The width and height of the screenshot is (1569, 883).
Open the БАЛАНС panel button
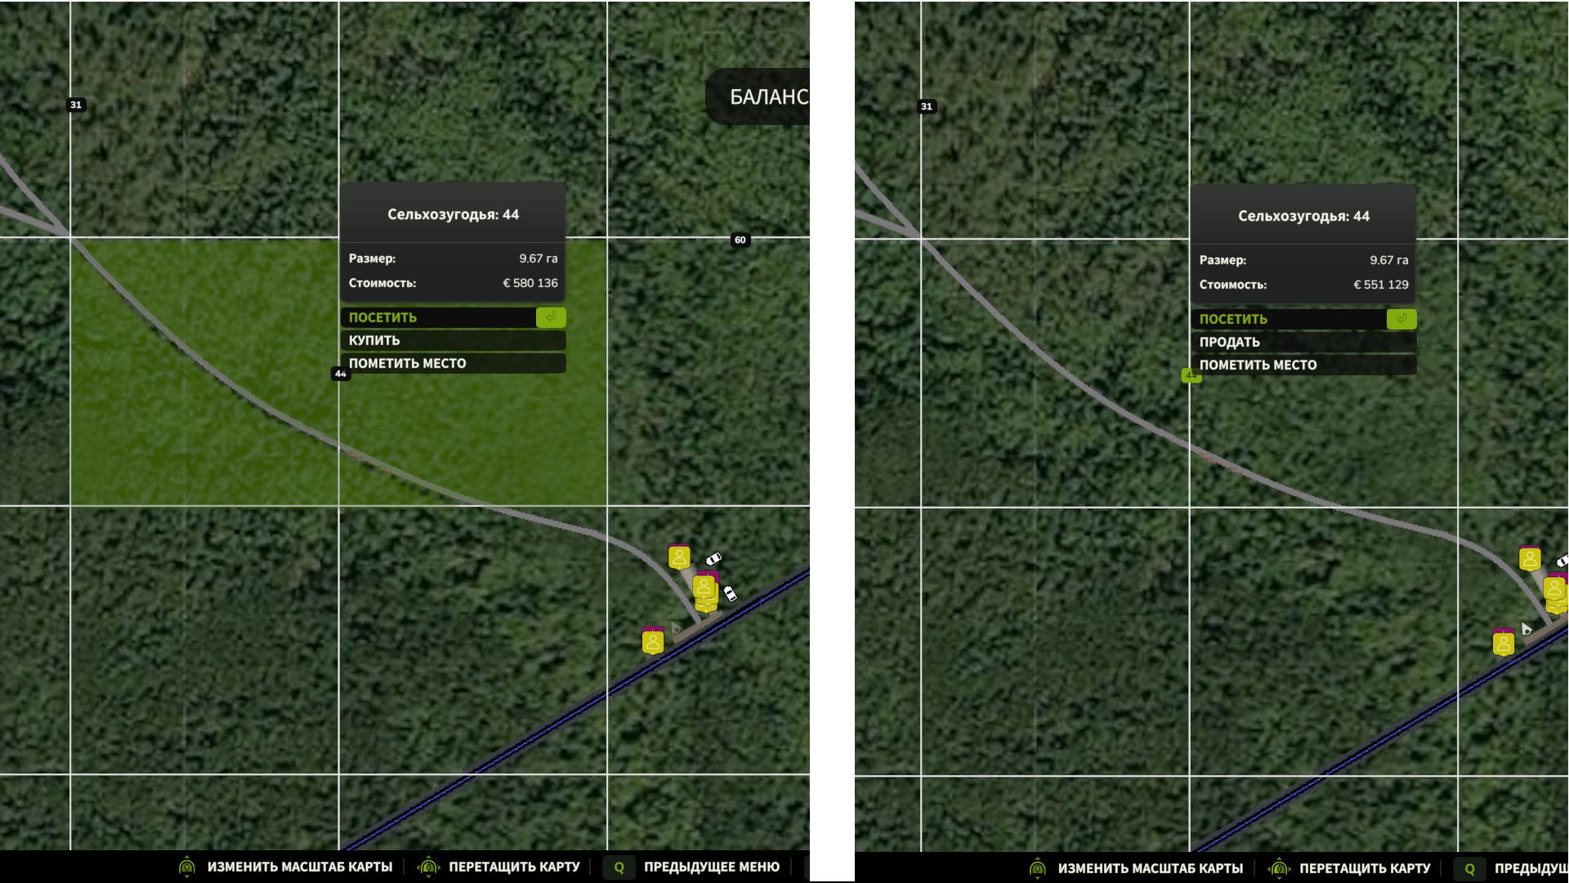pos(758,96)
